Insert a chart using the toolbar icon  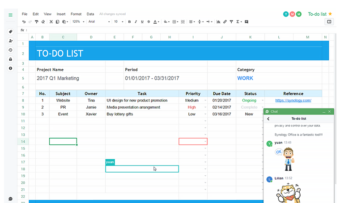(218, 21)
